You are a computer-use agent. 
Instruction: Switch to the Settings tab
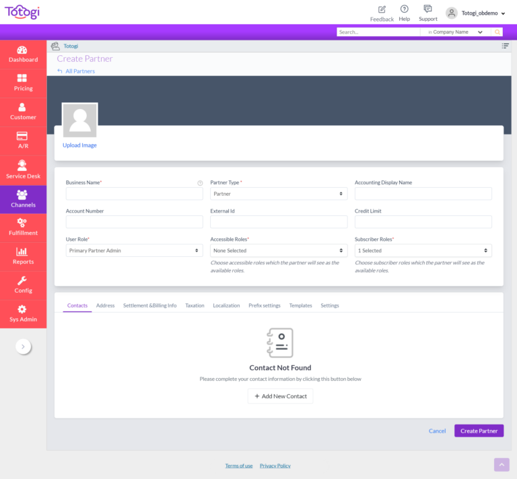click(x=330, y=305)
